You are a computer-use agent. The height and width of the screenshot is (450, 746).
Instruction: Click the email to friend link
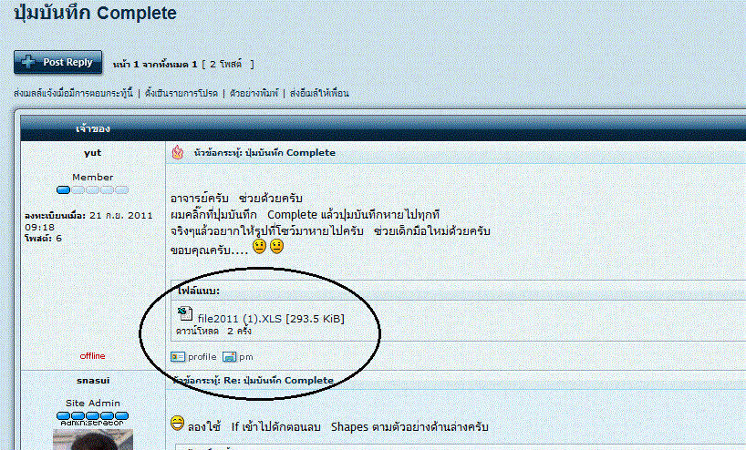319,93
